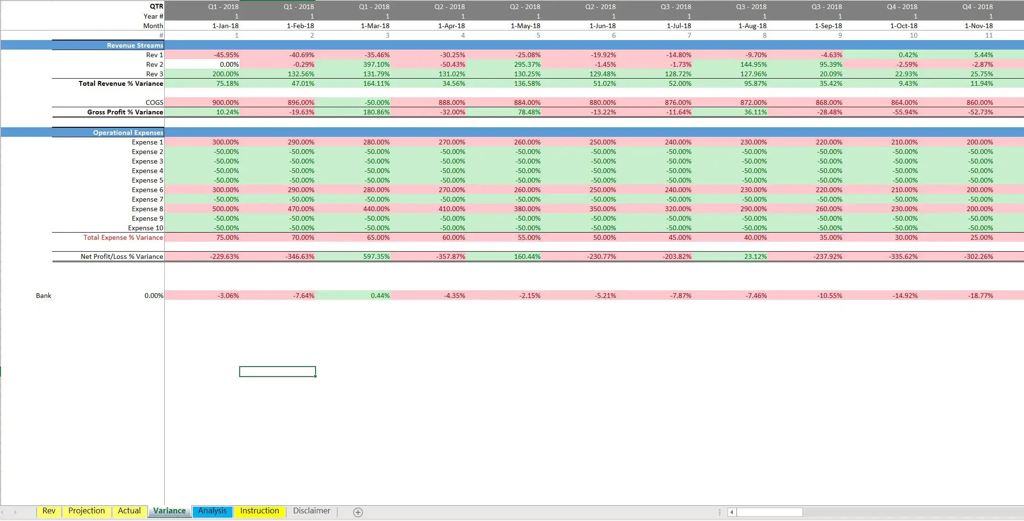The height and width of the screenshot is (521, 1024).
Task: Click the horizontal scrollbar left arrow
Action: tap(732, 512)
